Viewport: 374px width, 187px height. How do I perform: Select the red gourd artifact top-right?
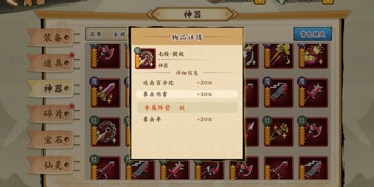tap(313, 56)
